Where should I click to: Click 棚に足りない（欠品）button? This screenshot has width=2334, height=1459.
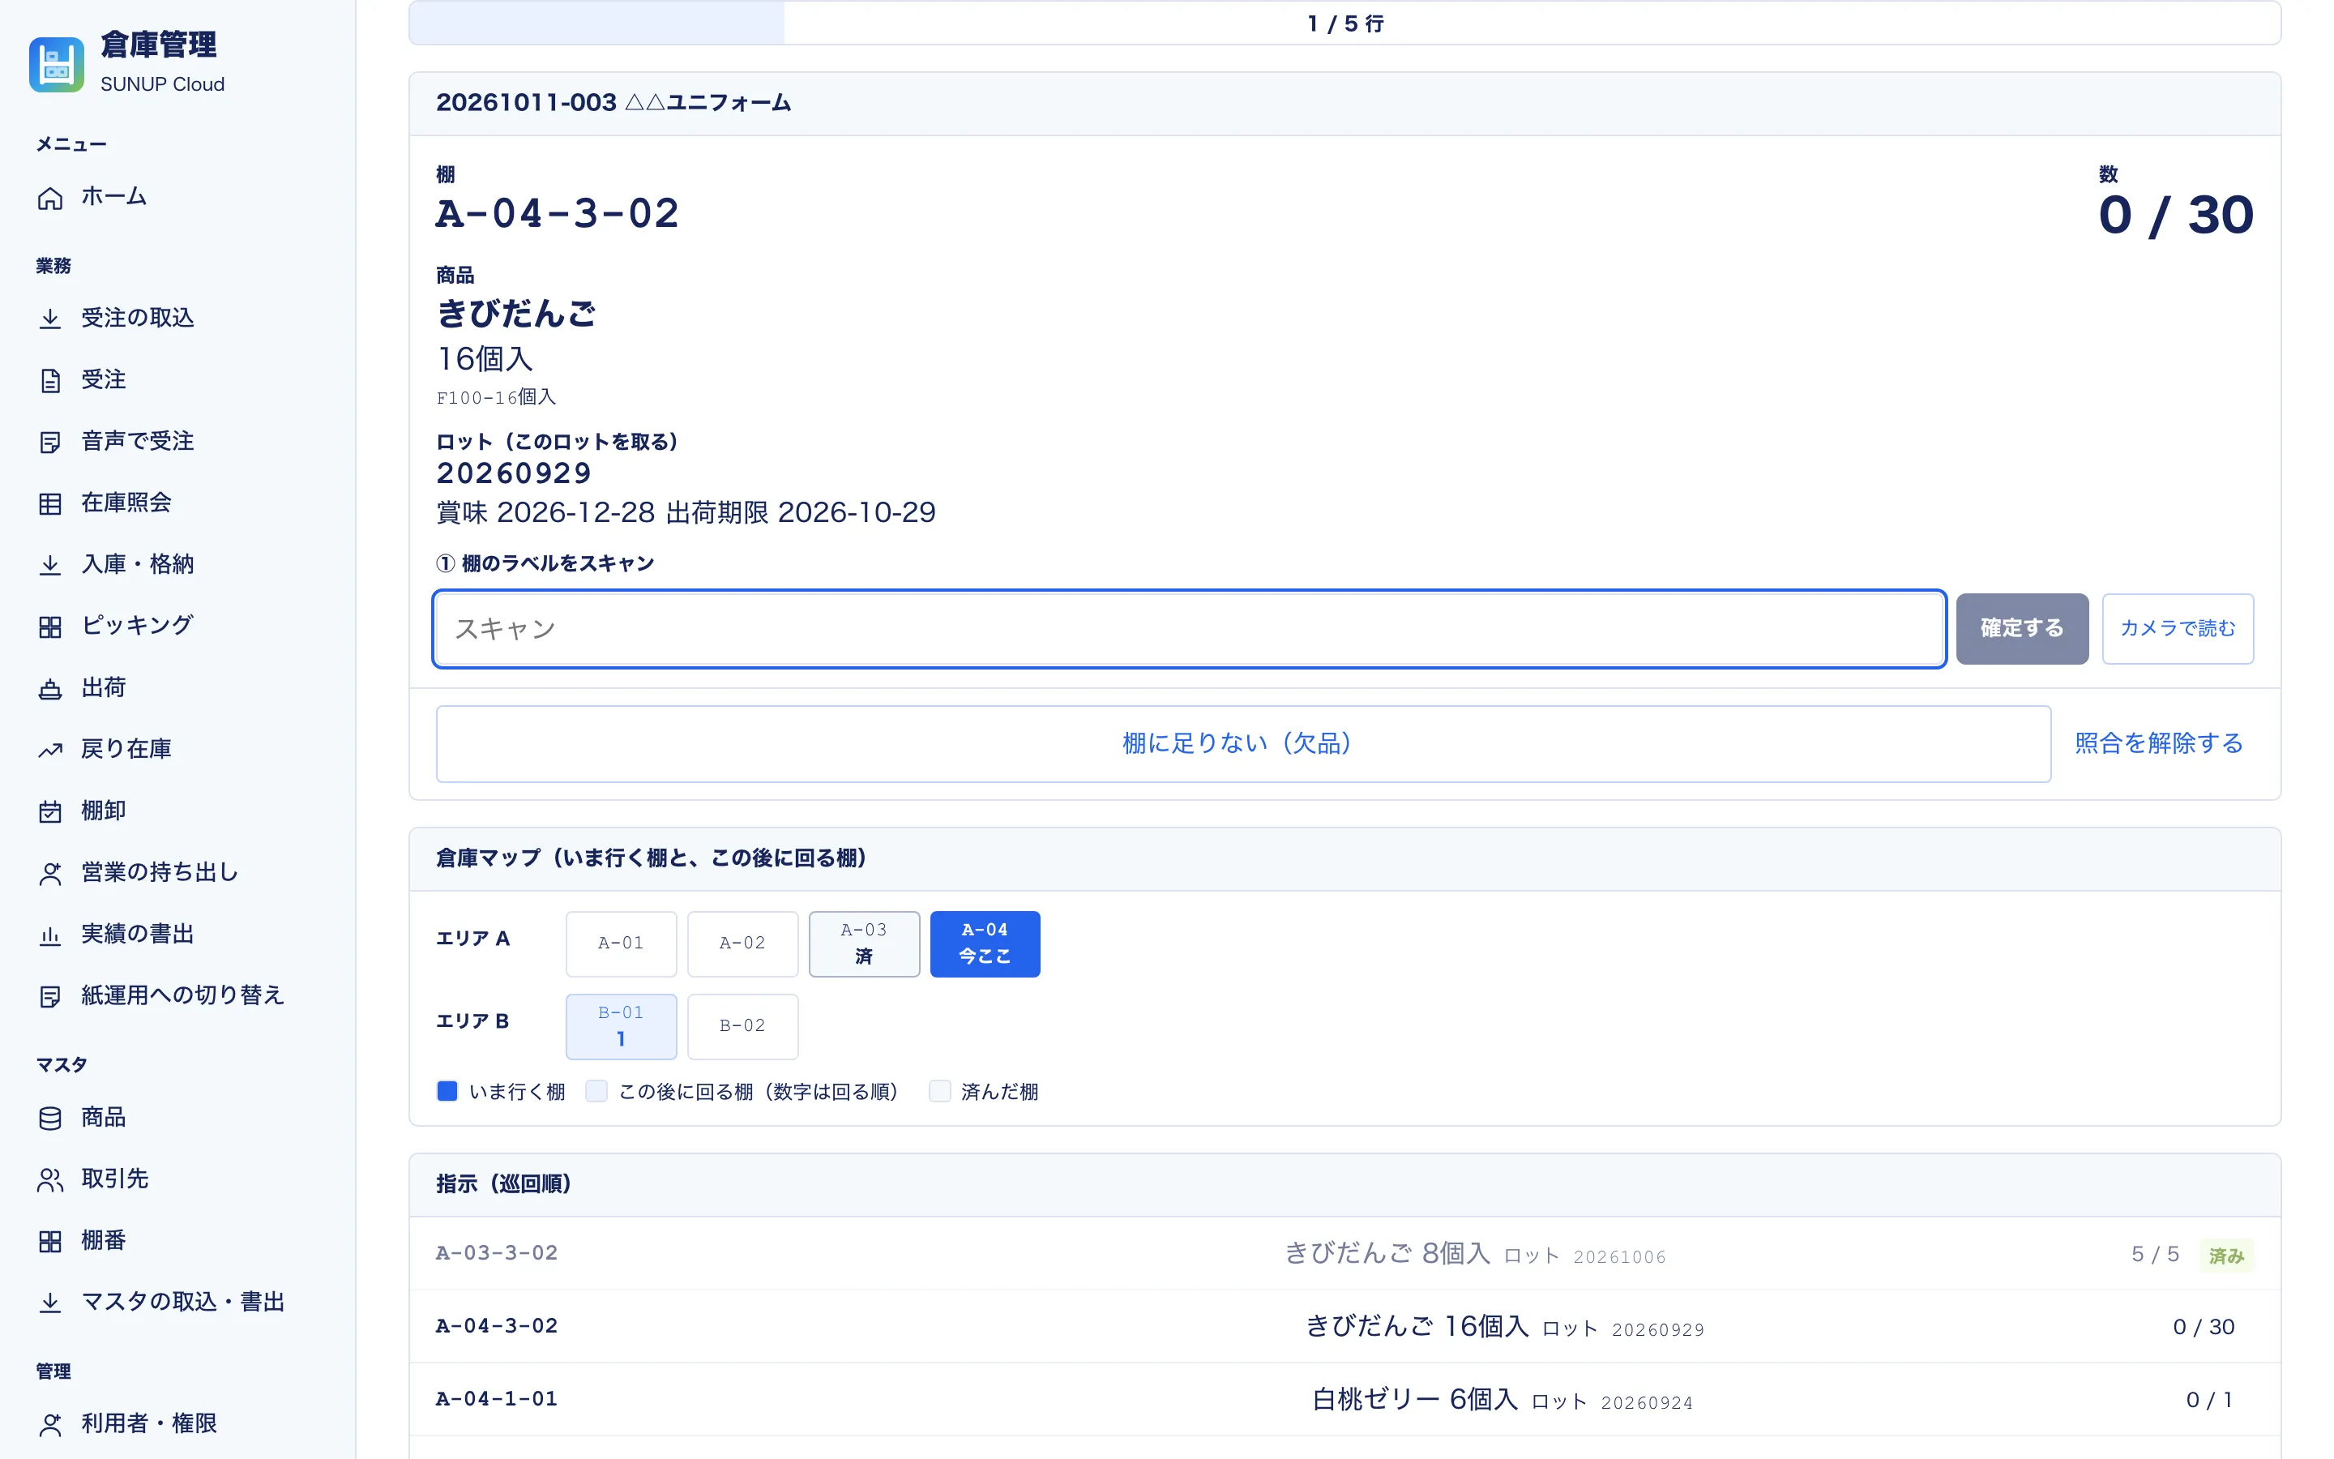click(1242, 743)
